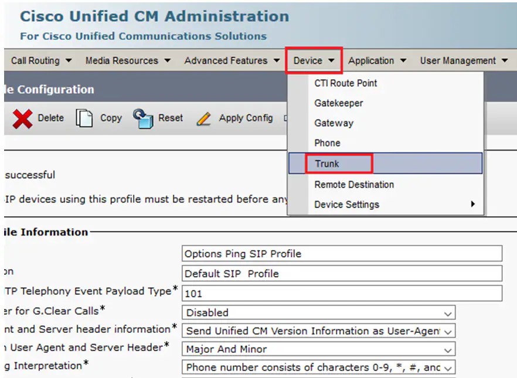Open the User Management menu

coord(459,60)
